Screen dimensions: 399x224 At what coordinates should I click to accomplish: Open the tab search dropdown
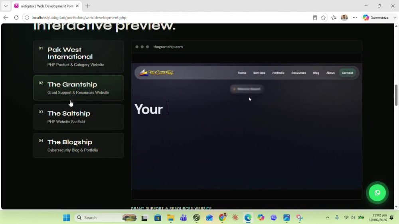(6, 6)
